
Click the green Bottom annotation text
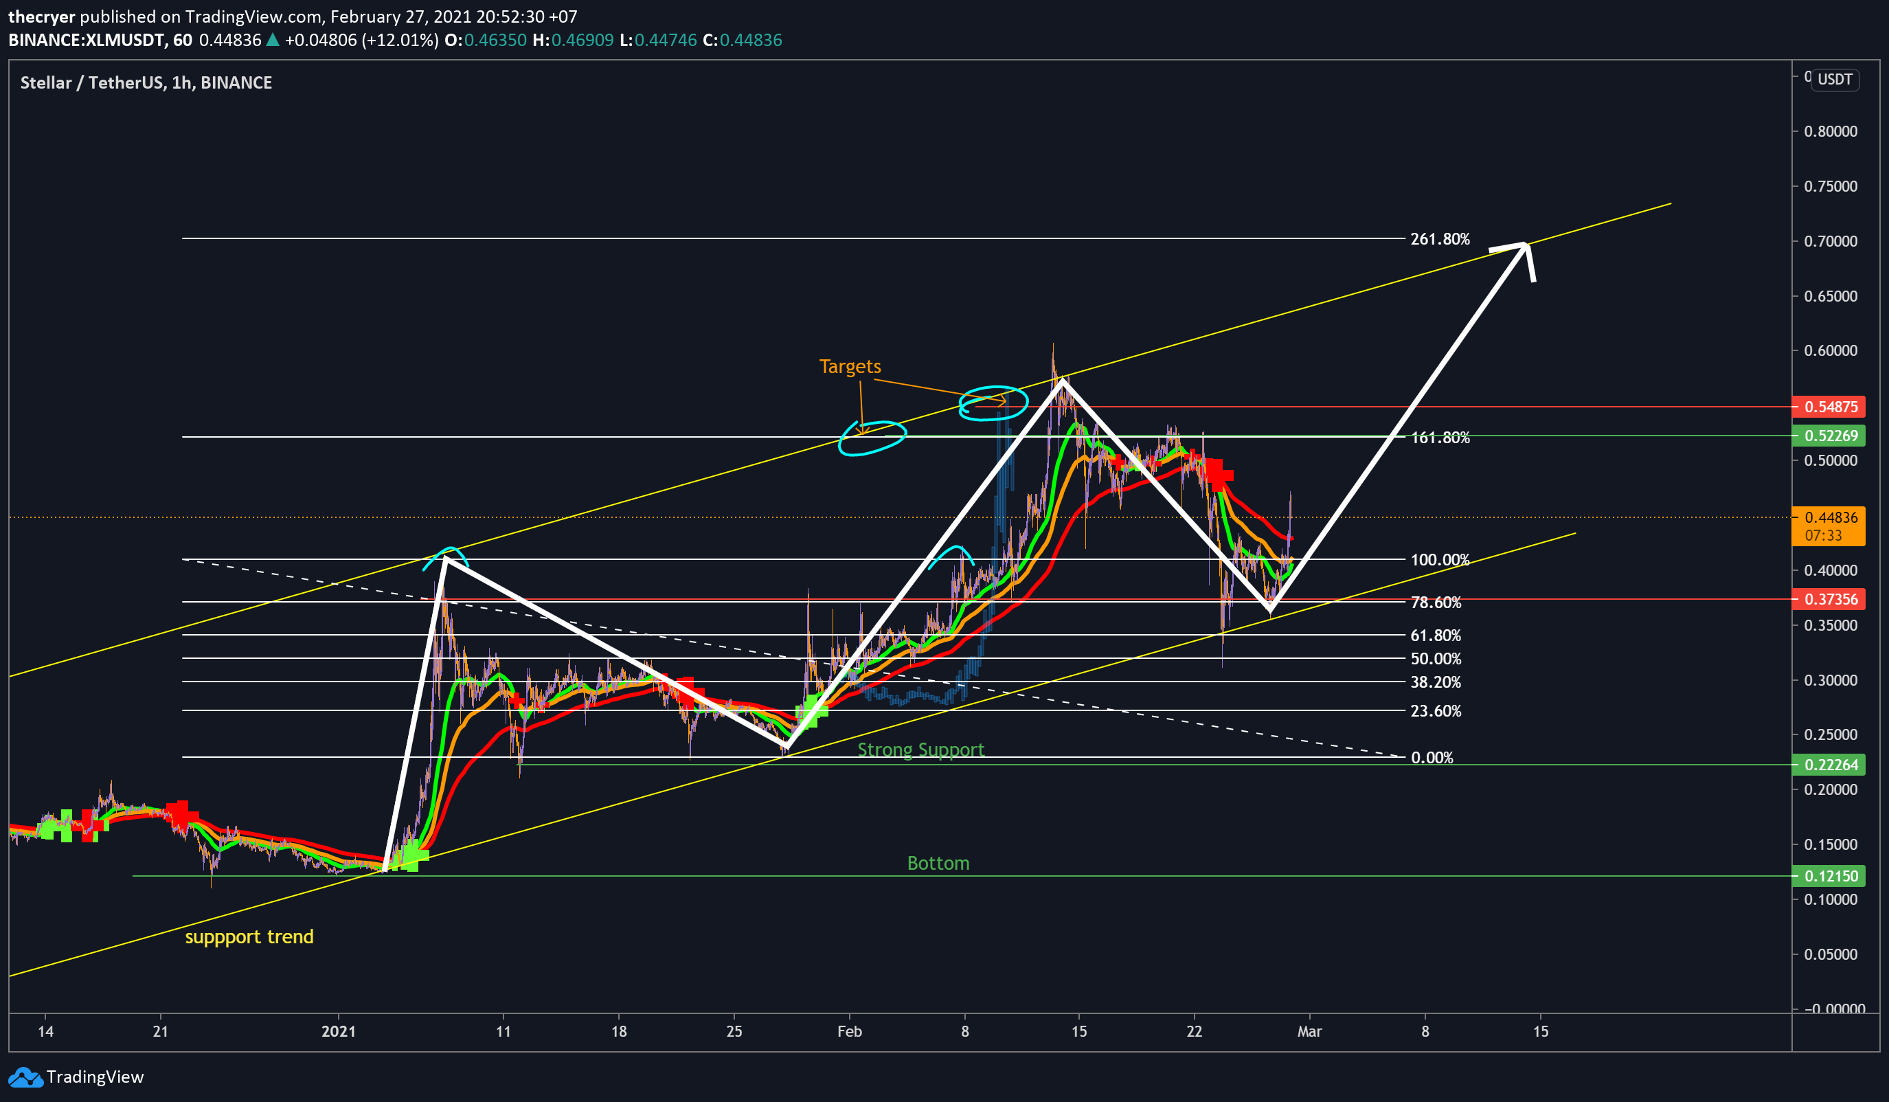click(938, 863)
